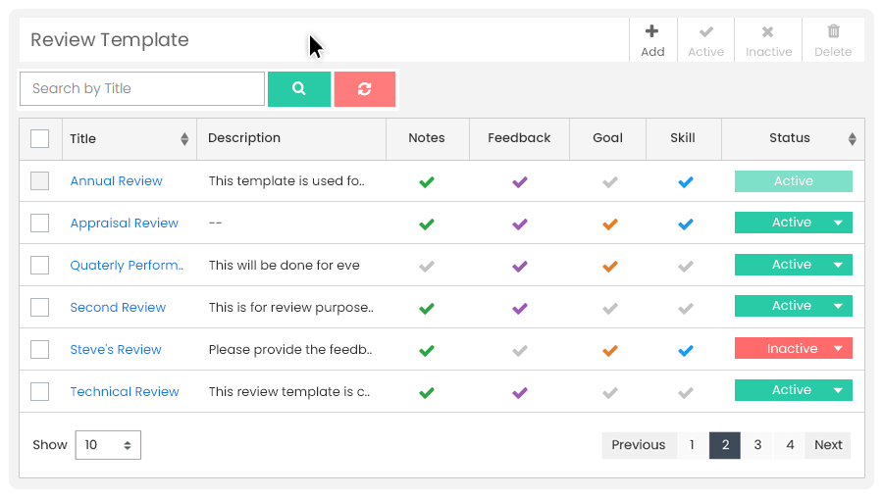Open Appraisal Review Active status dropdown
The width and height of the screenshot is (883, 498).
click(793, 223)
